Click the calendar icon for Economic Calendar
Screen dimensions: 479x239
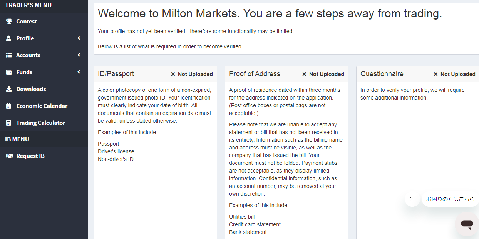coord(9,106)
